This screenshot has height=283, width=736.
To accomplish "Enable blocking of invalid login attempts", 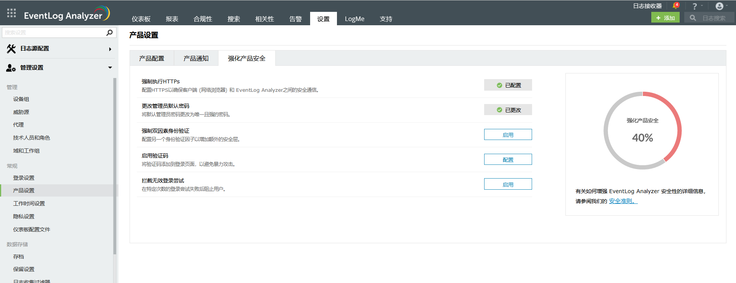I will click(508, 184).
